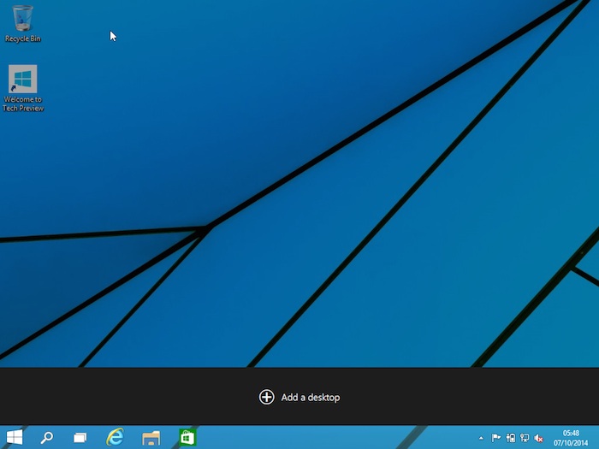
Task: Launch Internet Explorer from taskbar
Action: click(115, 437)
